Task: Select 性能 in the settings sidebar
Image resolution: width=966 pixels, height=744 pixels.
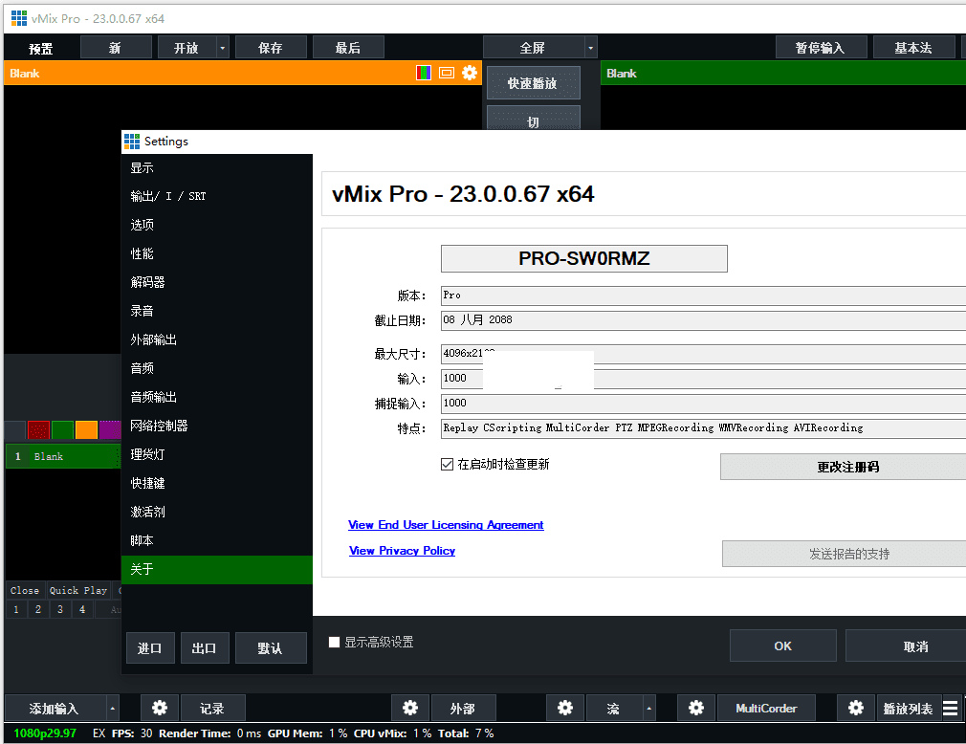Action: point(143,253)
